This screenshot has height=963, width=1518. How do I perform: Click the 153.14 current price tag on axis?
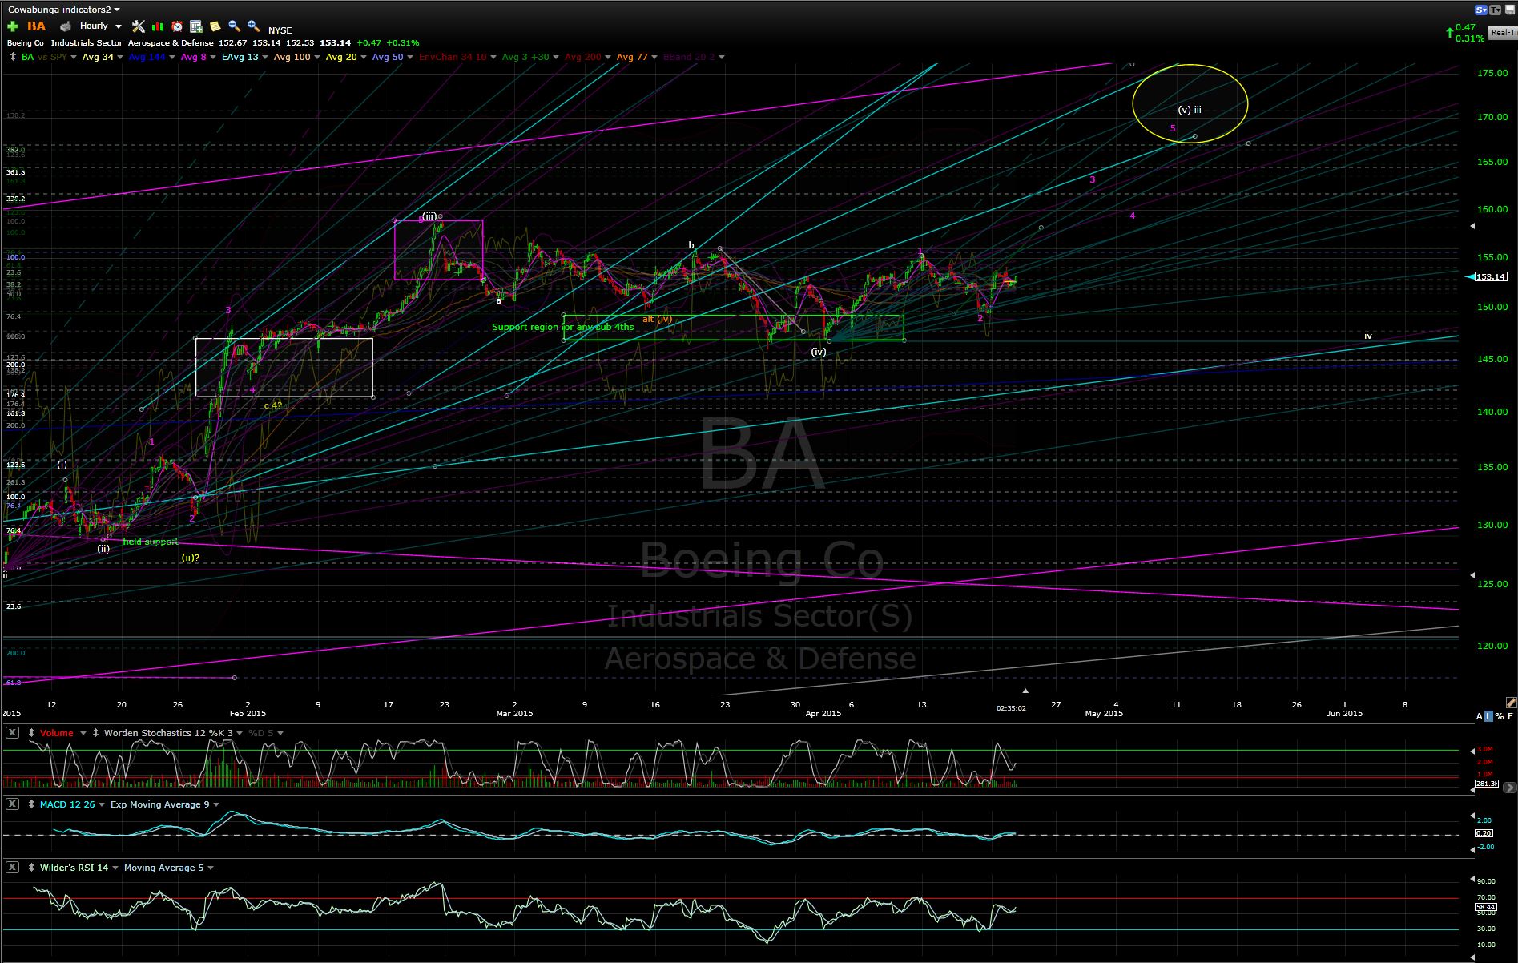click(x=1491, y=276)
